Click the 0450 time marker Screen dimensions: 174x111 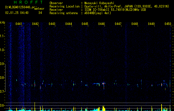click(x=168, y=24)
